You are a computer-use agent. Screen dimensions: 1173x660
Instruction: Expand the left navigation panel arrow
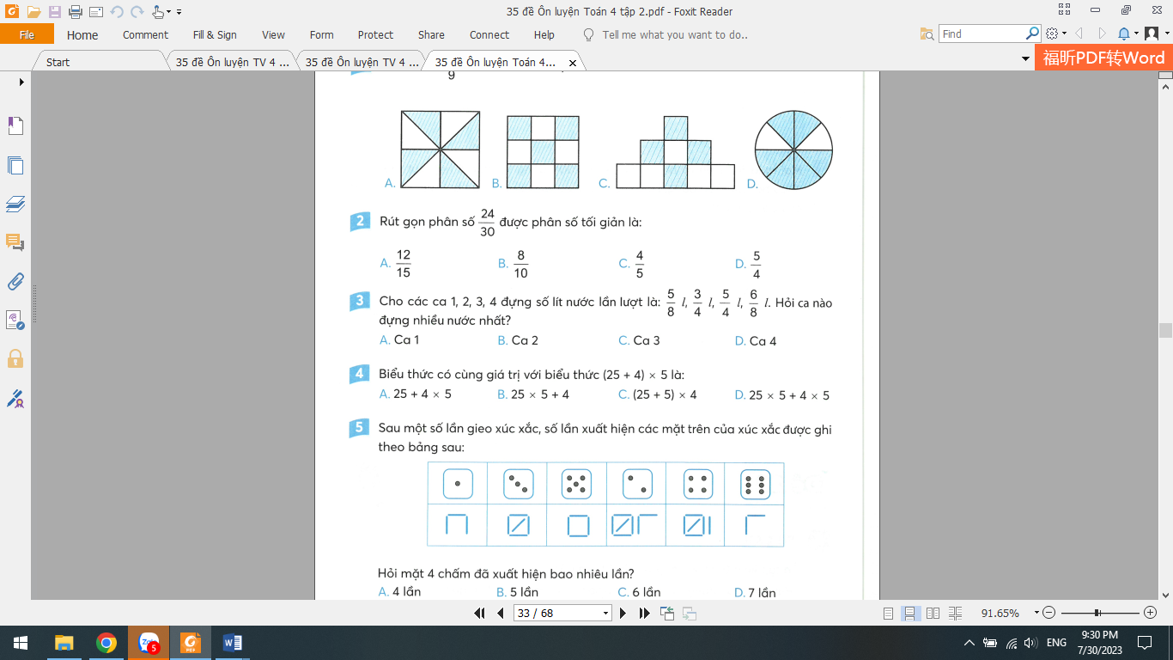point(21,82)
